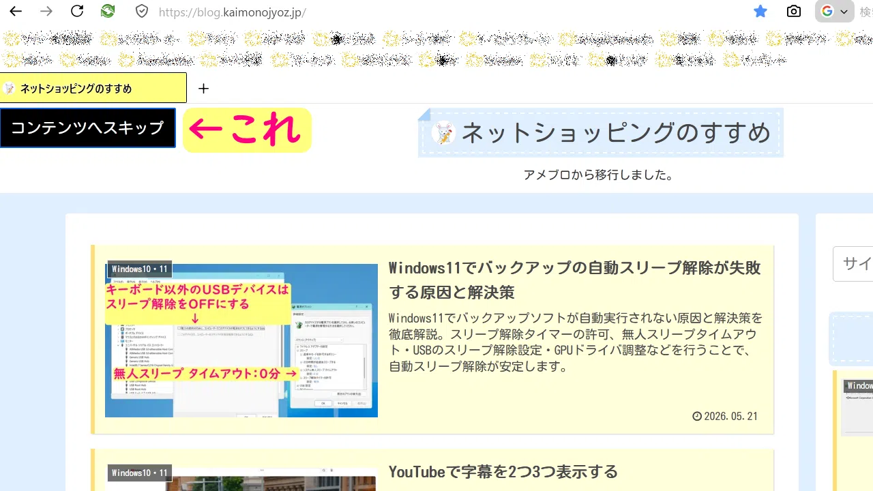
Task: Select the ネットショッピングのすすめ browser tab
Action: pos(93,88)
